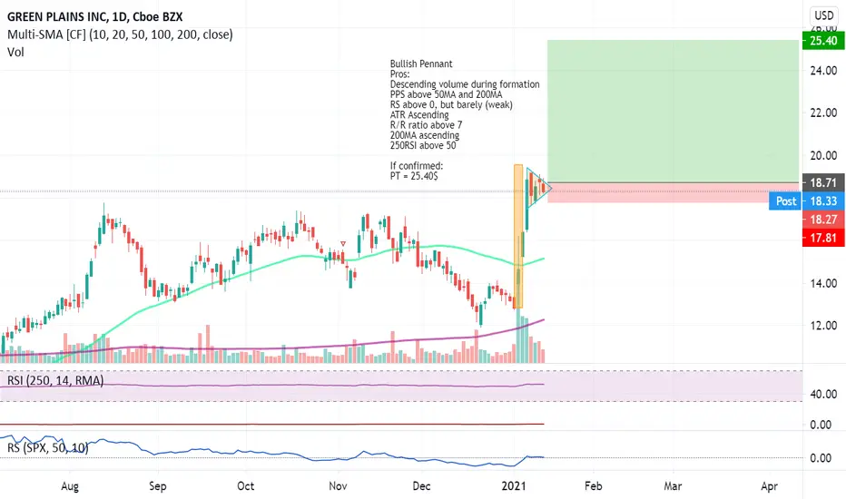The width and height of the screenshot is (846, 499).
Task: Click the 17.81 stop price label
Action: click(x=823, y=238)
